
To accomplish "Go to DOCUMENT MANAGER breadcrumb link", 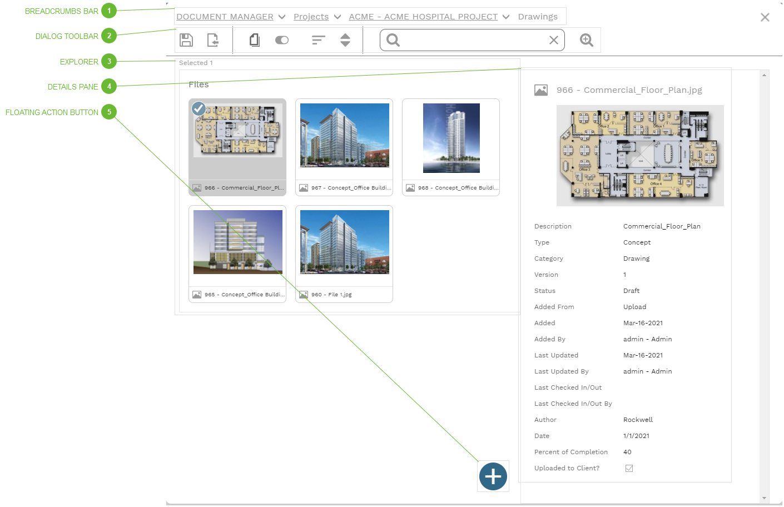I will [x=225, y=17].
